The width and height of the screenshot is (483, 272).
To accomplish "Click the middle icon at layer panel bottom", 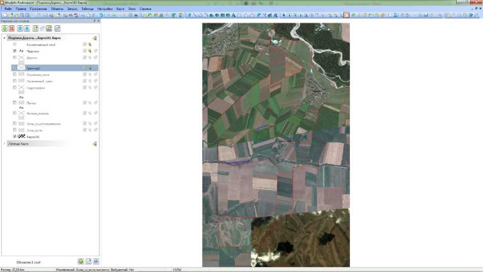I will 88,261.
